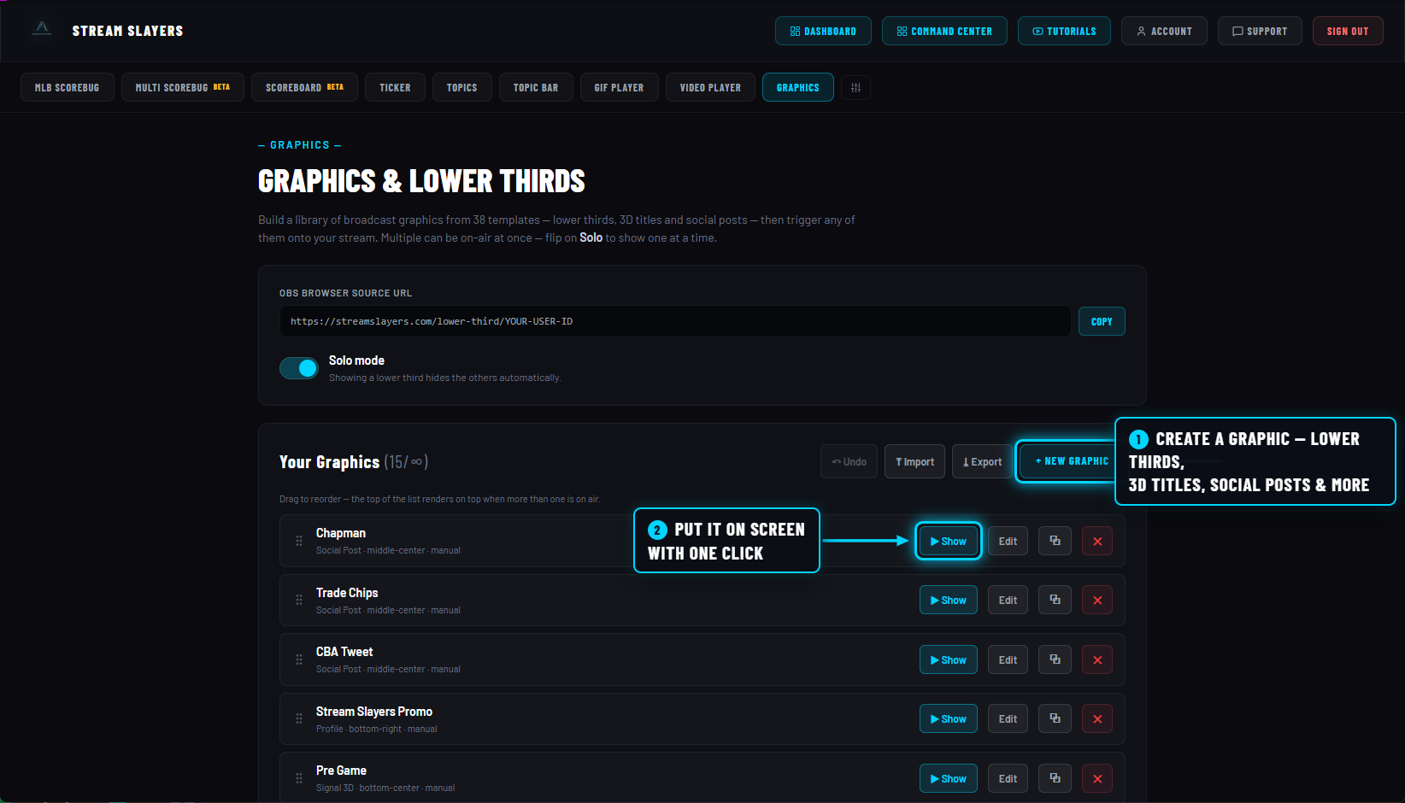Open the Multi Scorebug beta tab
The width and height of the screenshot is (1405, 803).
click(183, 88)
